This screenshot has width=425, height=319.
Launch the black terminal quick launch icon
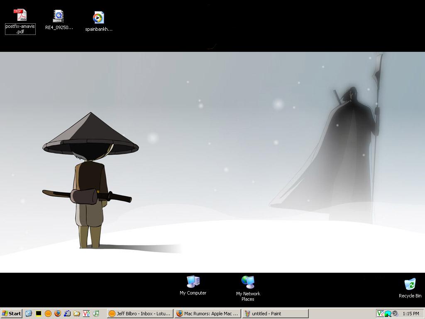(39, 314)
